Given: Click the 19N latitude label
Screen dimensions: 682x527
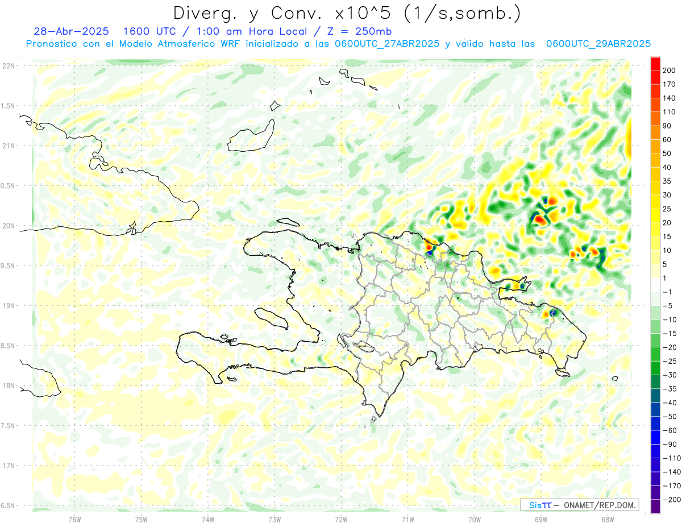Looking at the screenshot, I should 8,306.
